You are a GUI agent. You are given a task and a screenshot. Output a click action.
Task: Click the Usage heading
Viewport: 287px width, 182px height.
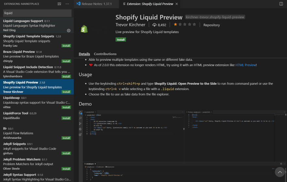tap(85, 74)
